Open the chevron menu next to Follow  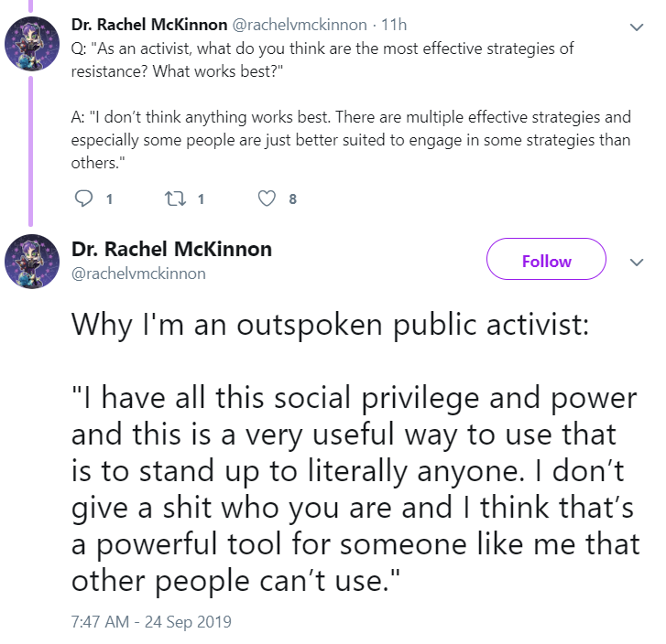(x=637, y=263)
